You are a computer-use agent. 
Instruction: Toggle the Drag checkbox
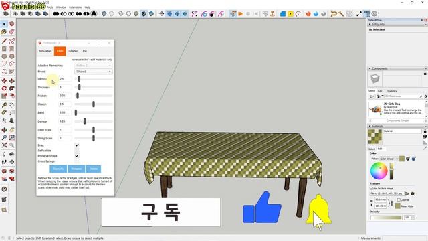[x=77, y=145]
